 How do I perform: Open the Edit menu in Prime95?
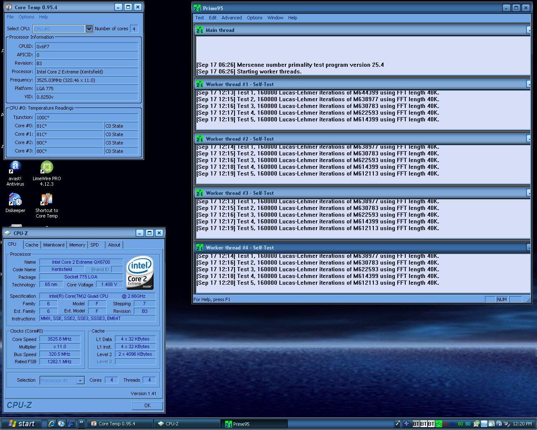coord(213,18)
